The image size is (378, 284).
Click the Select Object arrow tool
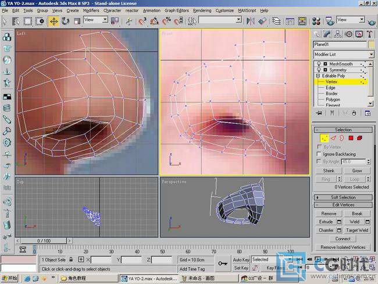coord(5,21)
